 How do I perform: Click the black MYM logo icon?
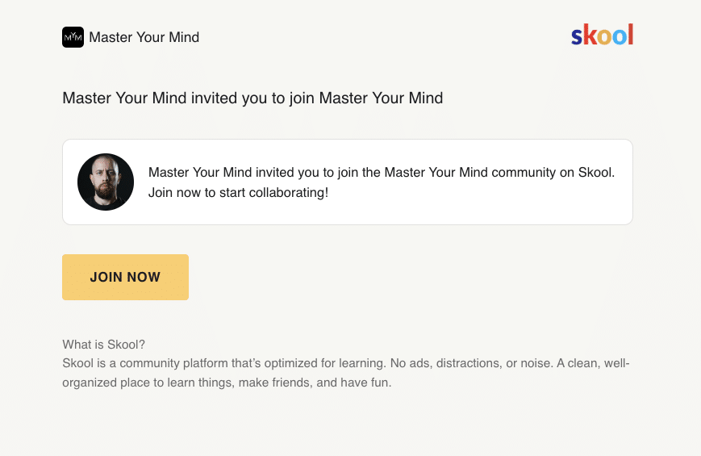[73, 37]
